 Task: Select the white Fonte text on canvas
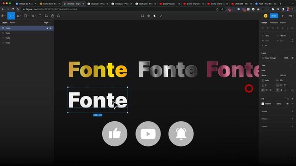98,100
